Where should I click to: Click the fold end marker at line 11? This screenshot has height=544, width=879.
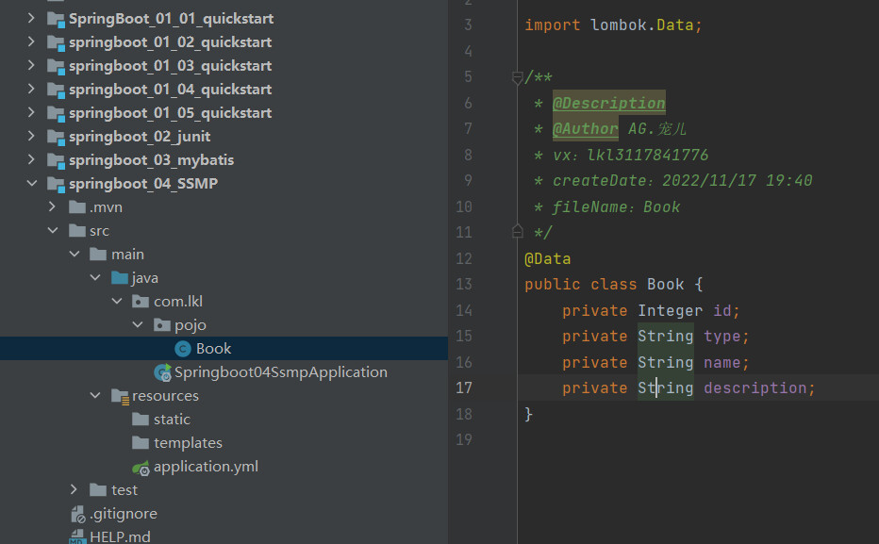(x=518, y=231)
